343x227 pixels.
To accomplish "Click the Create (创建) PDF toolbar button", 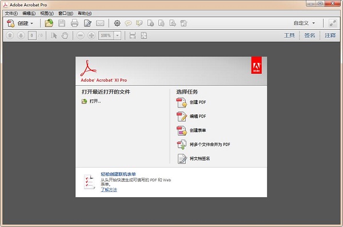I will click(19, 23).
